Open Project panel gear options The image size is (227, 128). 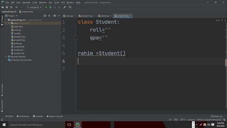point(54,16)
